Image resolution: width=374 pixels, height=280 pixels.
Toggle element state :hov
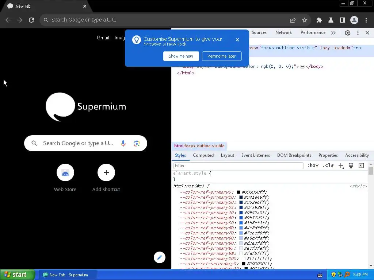pos(313,165)
